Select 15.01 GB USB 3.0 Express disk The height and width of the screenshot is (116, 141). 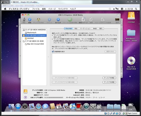(34, 35)
